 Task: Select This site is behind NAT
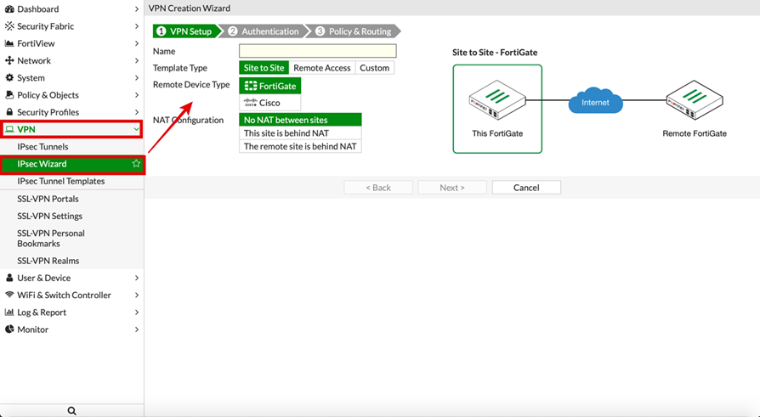[300, 132]
